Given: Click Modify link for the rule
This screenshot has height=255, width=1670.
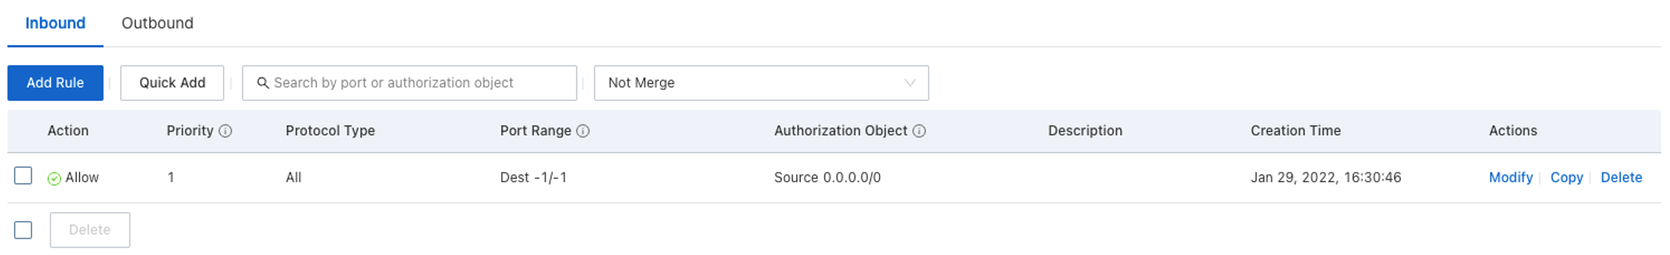Looking at the screenshot, I should pos(1510,178).
